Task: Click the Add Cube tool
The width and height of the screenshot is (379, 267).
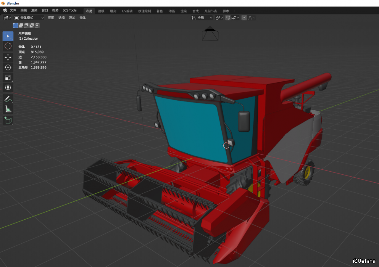Action: (8, 120)
